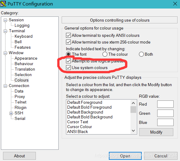Open Behaviour settings
180x161 pixels.
point(24,64)
